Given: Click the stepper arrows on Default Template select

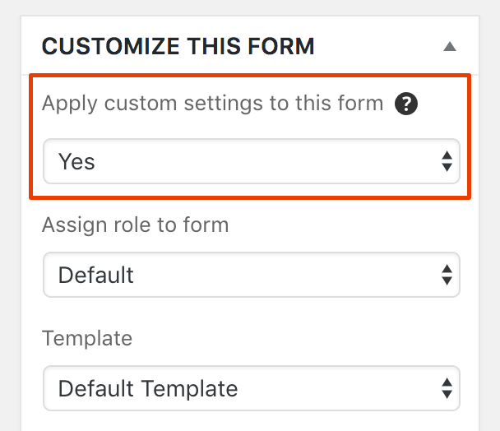Looking at the screenshot, I should tap(447, 388).
